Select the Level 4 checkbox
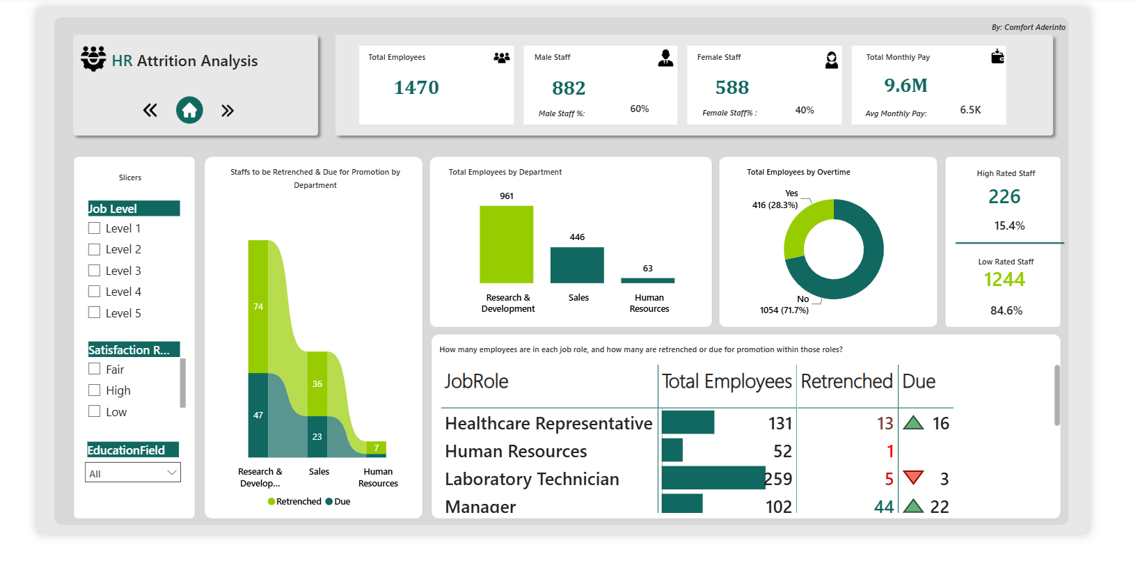The height and width of the screenshot is (570, 1138). 95,291
